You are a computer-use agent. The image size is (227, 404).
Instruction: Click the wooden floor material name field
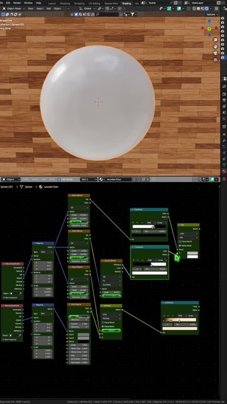click(x=118, y=179)
